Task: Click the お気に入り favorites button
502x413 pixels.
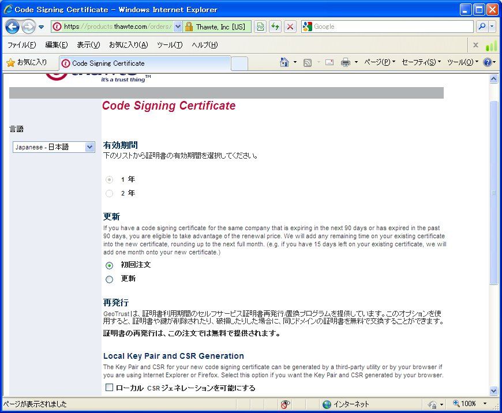Action: (x=27, y=62)
